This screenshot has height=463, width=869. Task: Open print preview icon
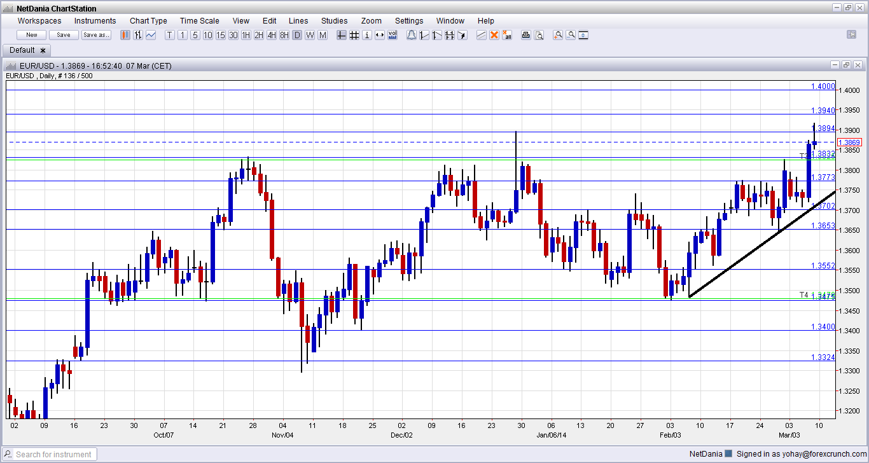pyautogui.click(x=539, y=35)
